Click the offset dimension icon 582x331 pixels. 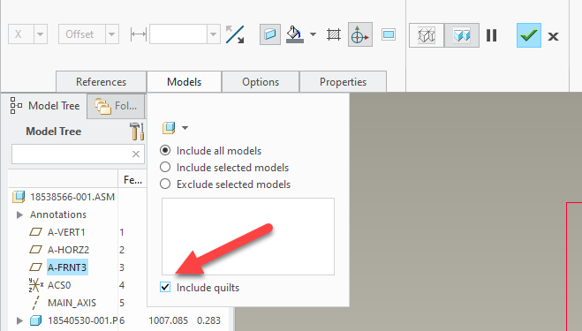(139, 34)
